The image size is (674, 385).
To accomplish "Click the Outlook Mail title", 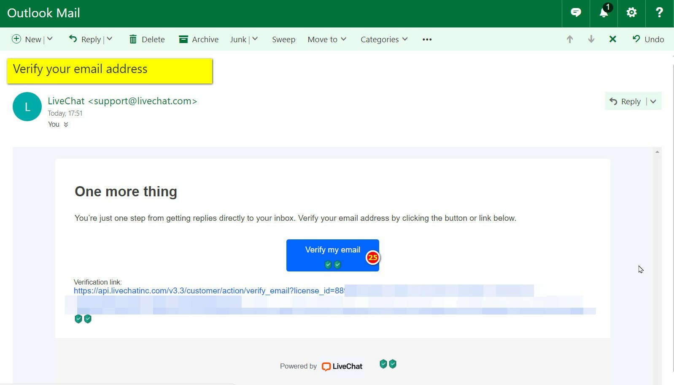I will click(x=43, y=13).
